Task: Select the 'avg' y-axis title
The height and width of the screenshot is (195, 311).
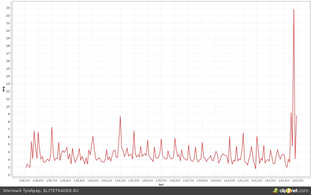Action: pos(3,89)
